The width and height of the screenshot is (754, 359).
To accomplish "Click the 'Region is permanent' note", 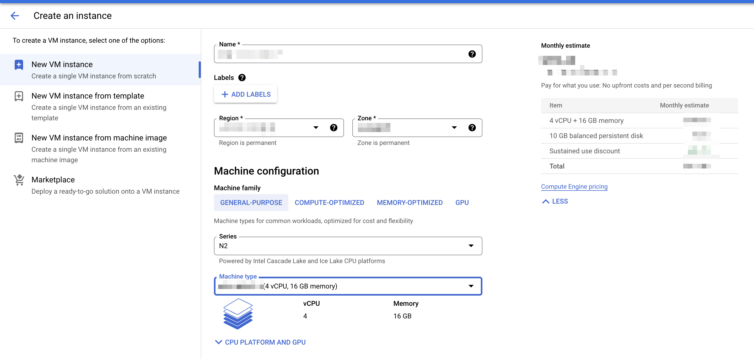I will point(248,143).
